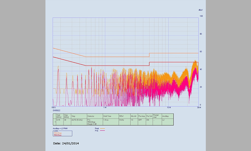Select the 55022bqp limit entry
This screenshot has width=251, height=151.
tap(58, 133)
